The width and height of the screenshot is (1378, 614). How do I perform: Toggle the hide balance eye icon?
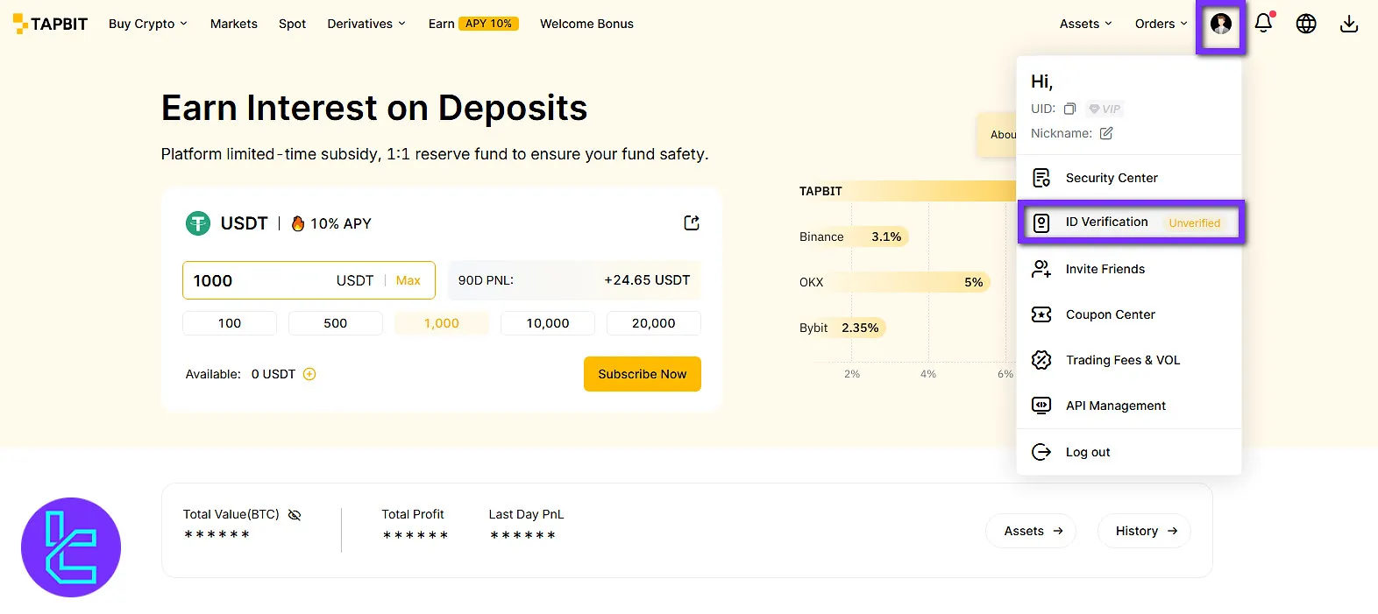[x=295, y=515]
